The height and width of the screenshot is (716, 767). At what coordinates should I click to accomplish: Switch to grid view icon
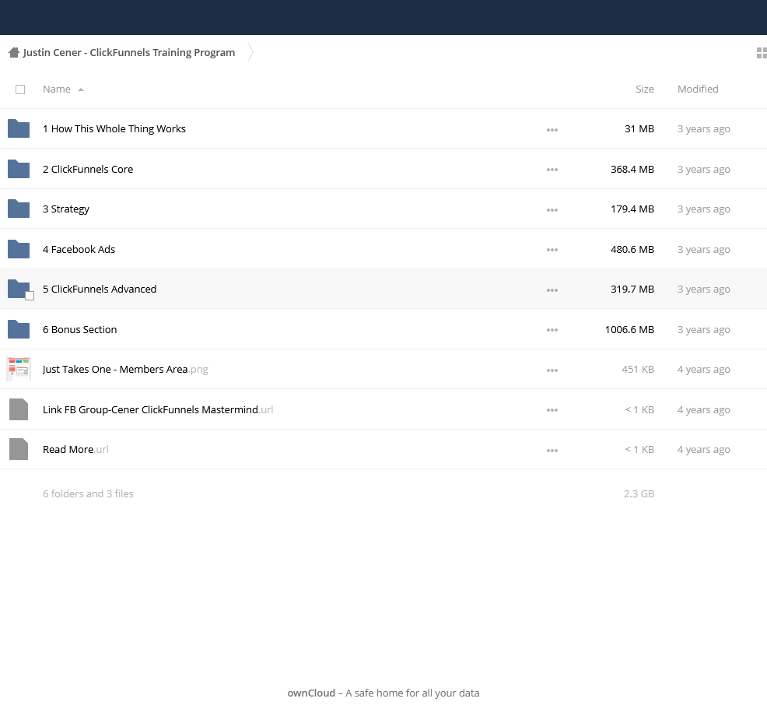click(762, 52)
